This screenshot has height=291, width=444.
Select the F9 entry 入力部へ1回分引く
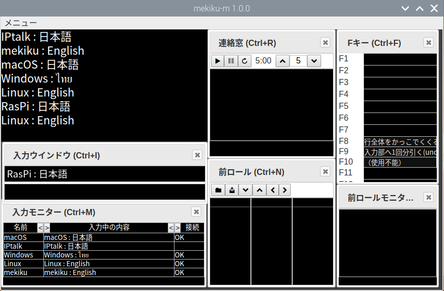coord(400,152)
